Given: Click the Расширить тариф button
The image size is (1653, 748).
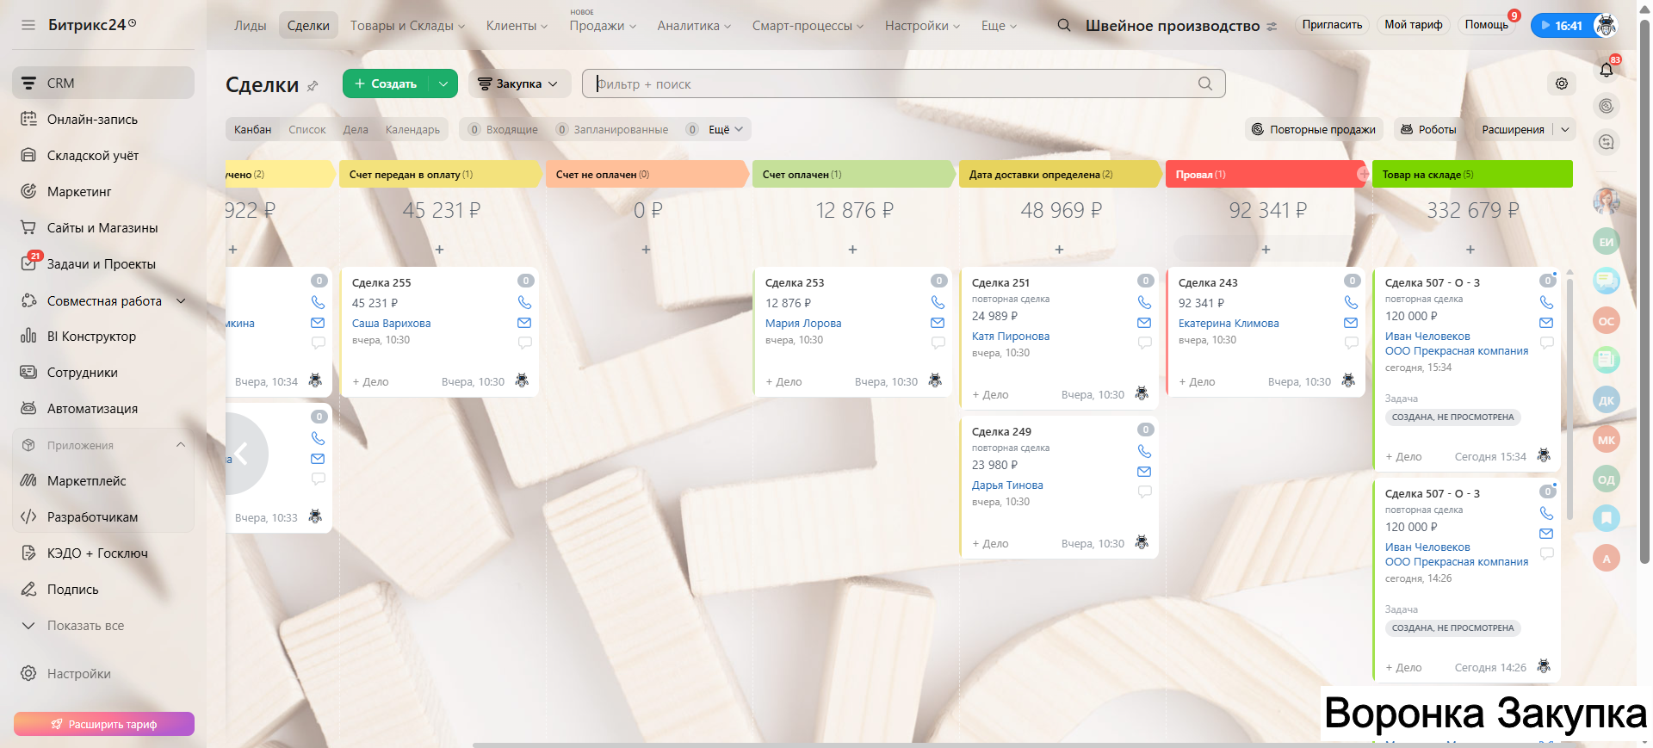Looking at the screenshot, I should coord(104,724).
